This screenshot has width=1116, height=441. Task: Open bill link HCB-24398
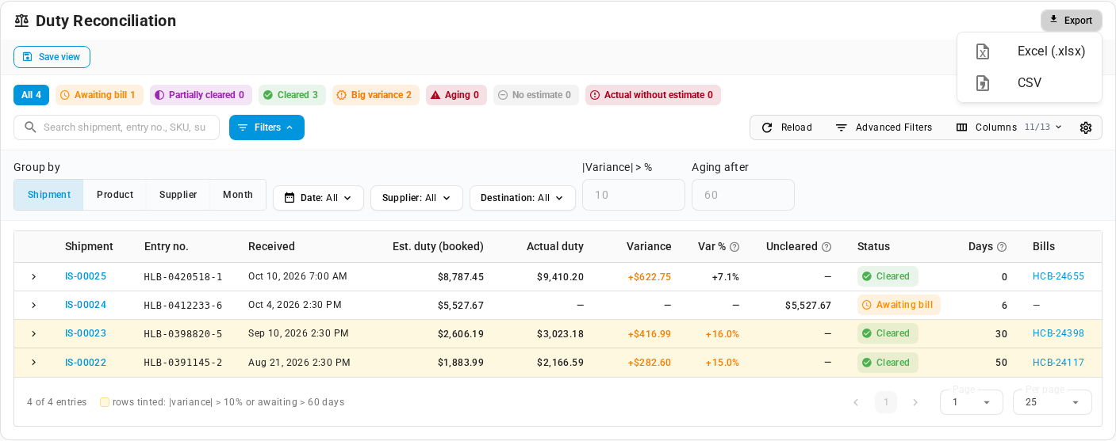click(x=1058, y=333)
